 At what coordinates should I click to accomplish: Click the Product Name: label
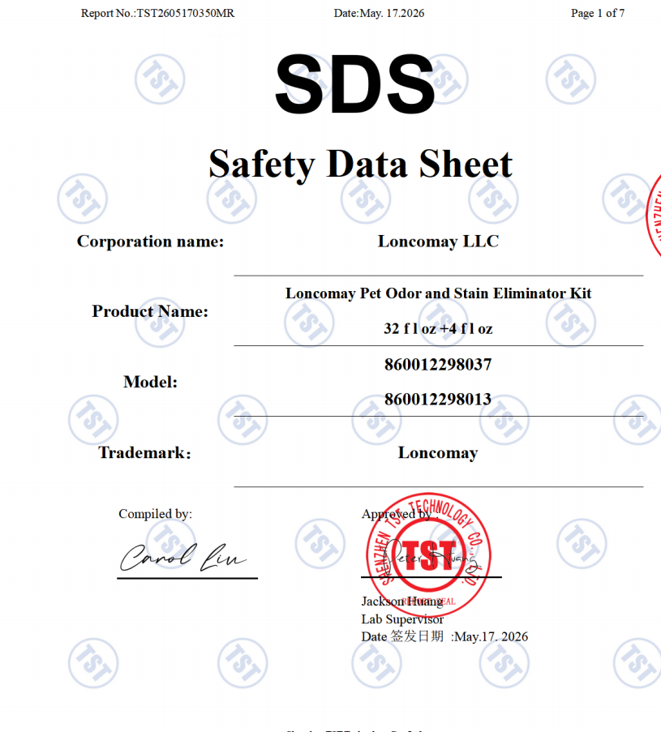pyautogui.click(x=150, y=311)
